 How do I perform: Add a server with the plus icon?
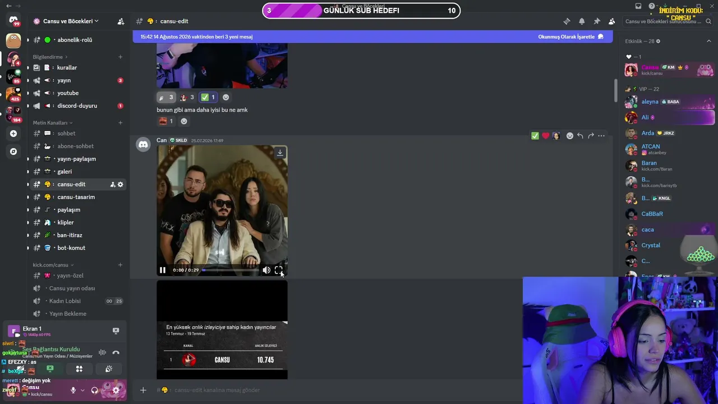(x=13, y=134)
